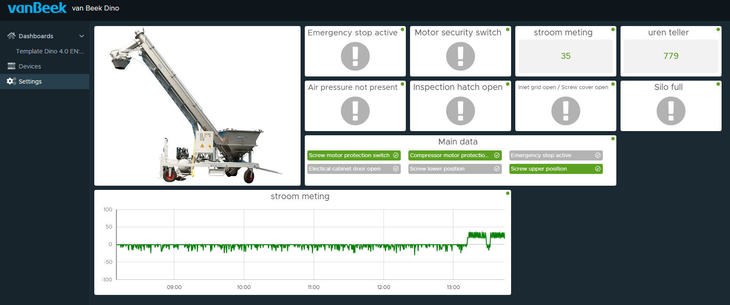The height and width of the screenshot is (305, 730).
Task: Collapse the Dashboards menu chevron
Action: pos(82,36)
